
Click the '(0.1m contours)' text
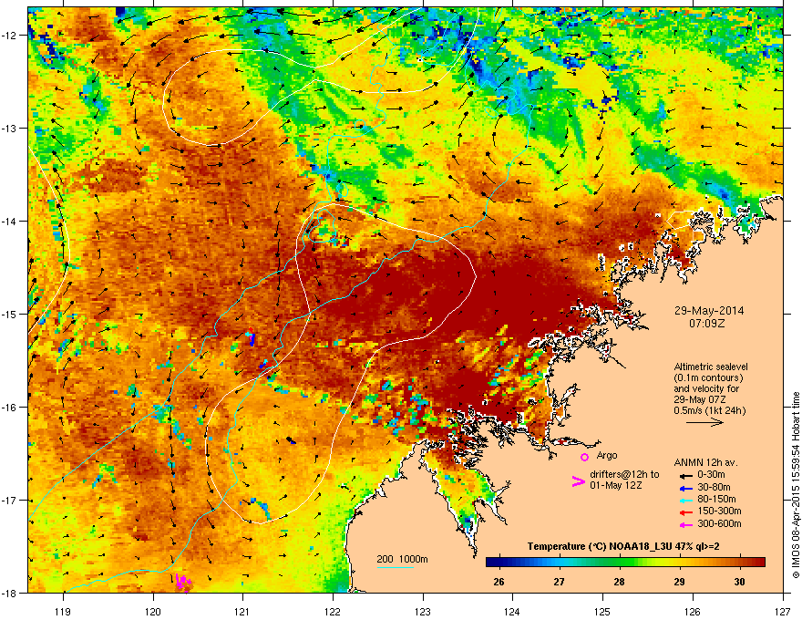pyautogui.click(x=708, y=378)
